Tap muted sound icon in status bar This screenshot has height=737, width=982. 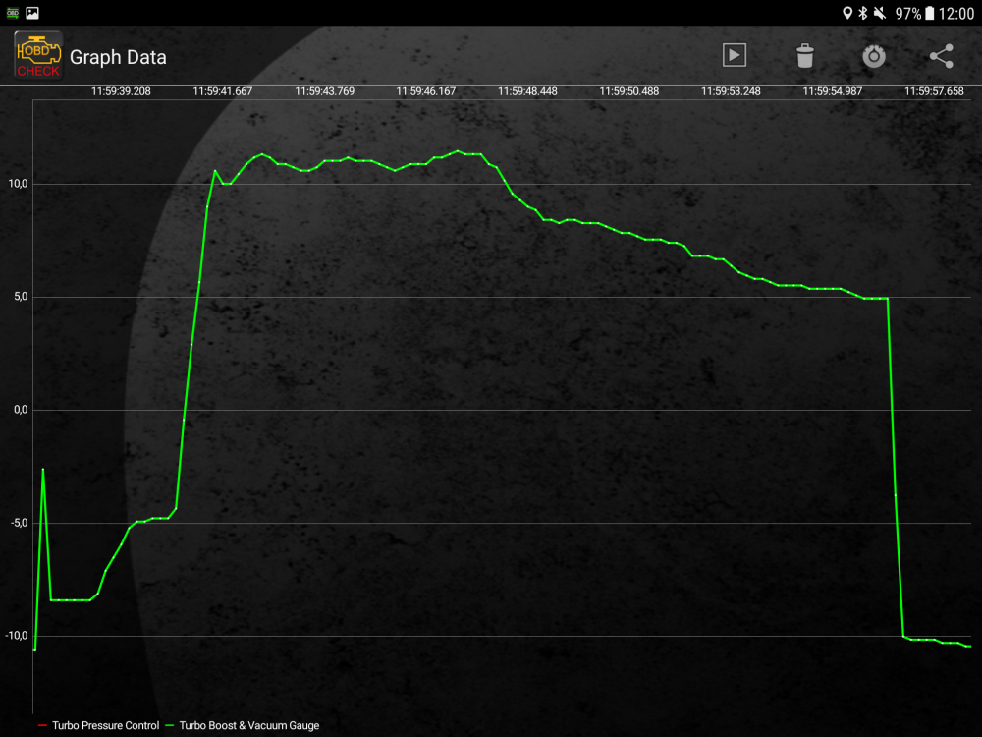coord(880,13)
